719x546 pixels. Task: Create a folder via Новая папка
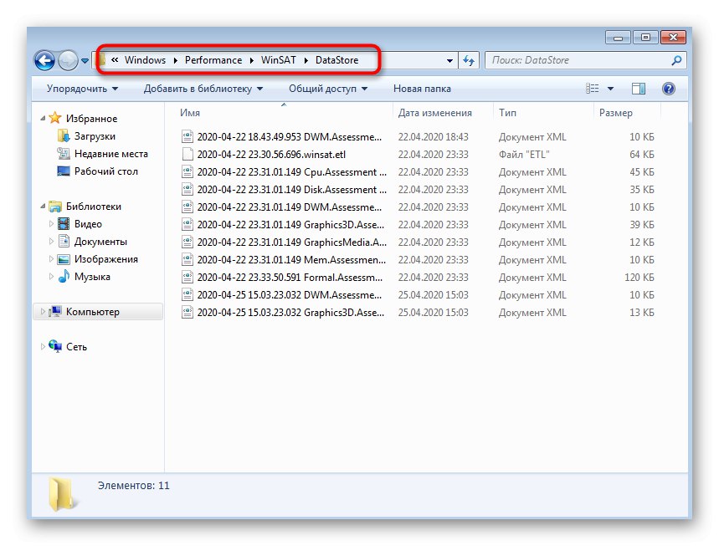(x=422, y=89)
